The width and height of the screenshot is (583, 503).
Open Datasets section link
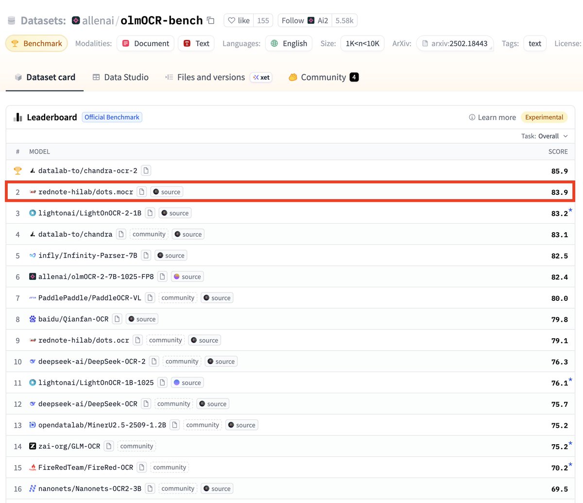pyautogui.click(x=43, y=20)
